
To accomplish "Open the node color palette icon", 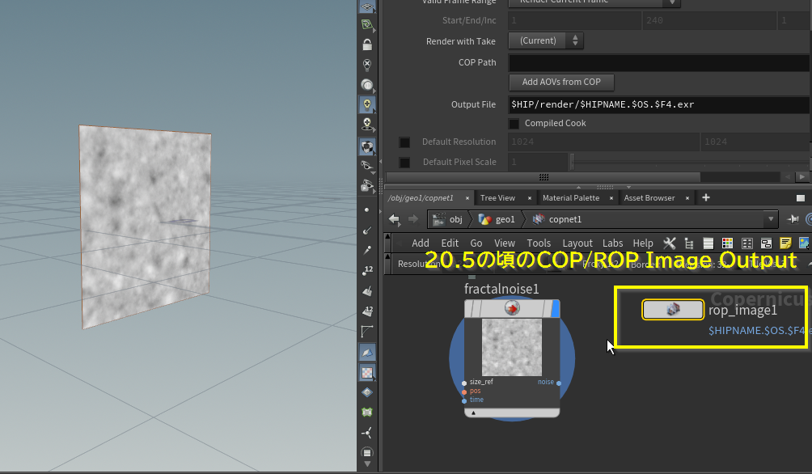I will (727, 243).
